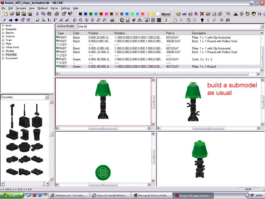
Task: Copy the selected part
Action: 43,14
